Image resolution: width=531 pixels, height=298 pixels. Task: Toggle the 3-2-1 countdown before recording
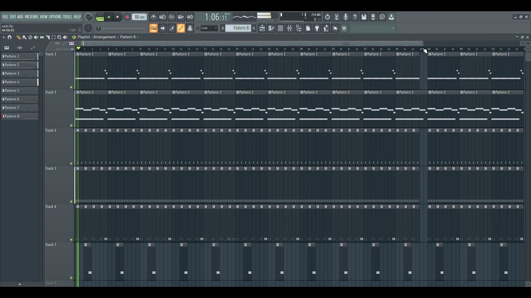tap(172, 17)
